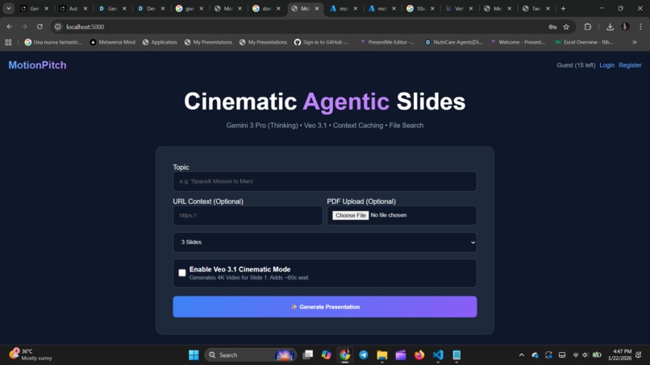The width and height of the screenshot is (650, 365).
Task: Open the notification bell on taskbar
Action: pyautogui.click(x=639, y=355)
